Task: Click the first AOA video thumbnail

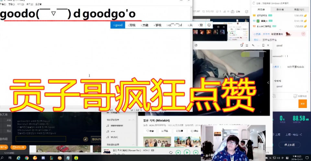Action: [157, 142]
